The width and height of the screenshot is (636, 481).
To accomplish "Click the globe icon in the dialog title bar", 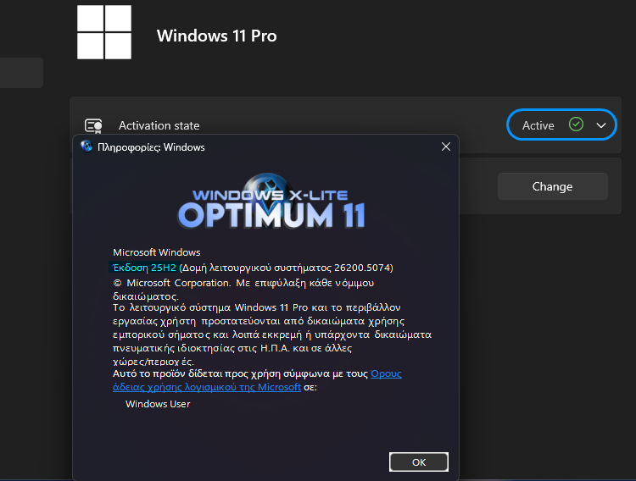I will click(x=86, y=147).
